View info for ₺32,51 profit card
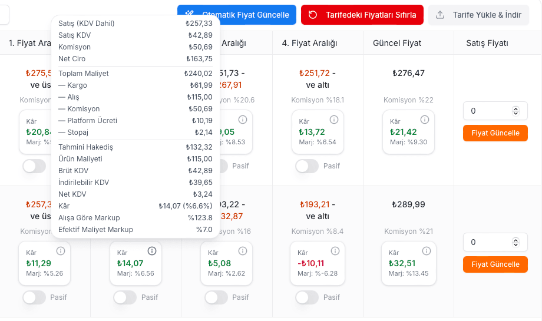Viewport: 542px width, 321px height. [x=427, y=251]
